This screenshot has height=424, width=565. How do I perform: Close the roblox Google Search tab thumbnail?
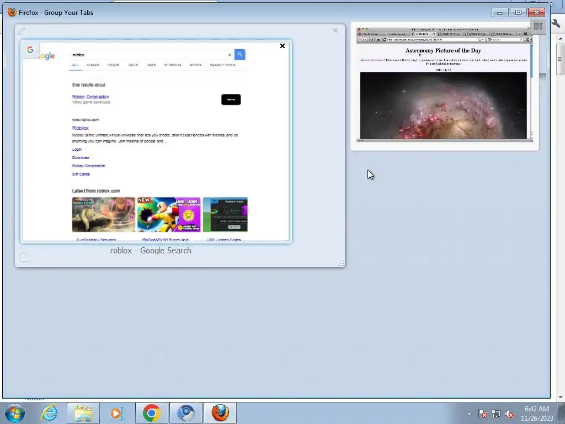click(282, 46)
